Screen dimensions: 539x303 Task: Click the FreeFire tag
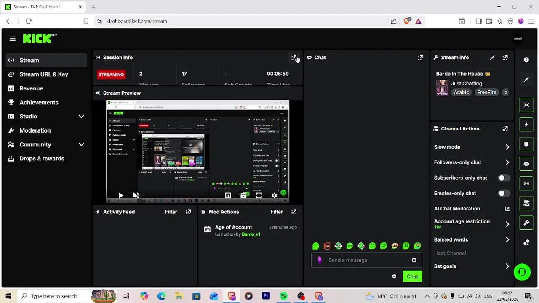click(x=487, y=93)
